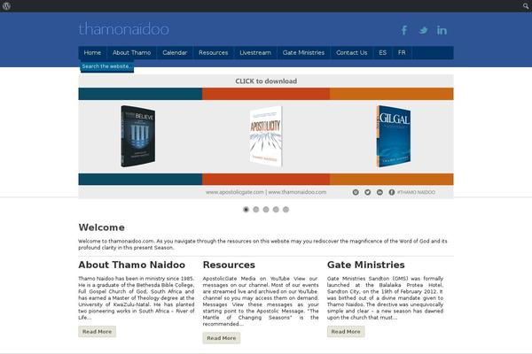Click the Facebook icon next to #THAMO NAIDOO
This screenshot has height=354, width=532.
[x=392, y=192]
